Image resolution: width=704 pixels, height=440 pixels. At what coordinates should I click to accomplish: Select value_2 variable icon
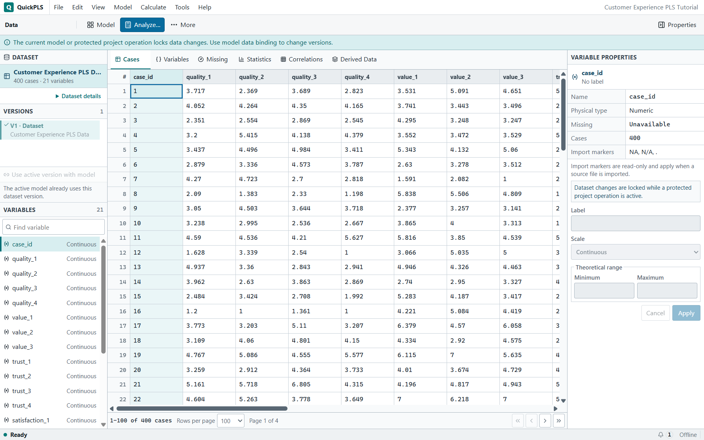[x=7, y=332]
